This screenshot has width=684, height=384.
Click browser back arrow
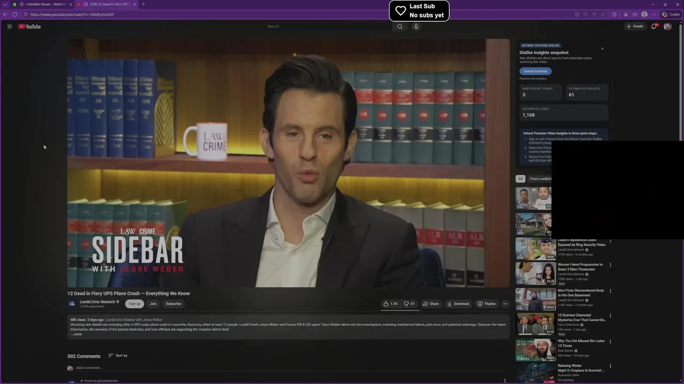pos(5,14)
